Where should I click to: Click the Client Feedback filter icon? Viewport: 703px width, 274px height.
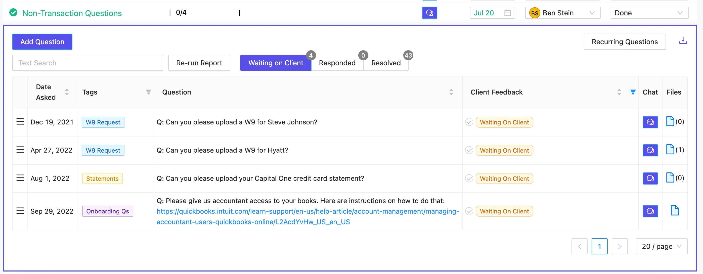(x=633, y=92)
